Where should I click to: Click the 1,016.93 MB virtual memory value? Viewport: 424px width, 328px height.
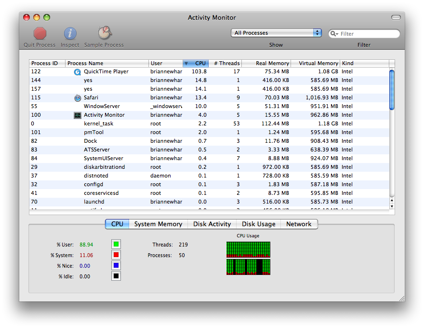point(322,98)
